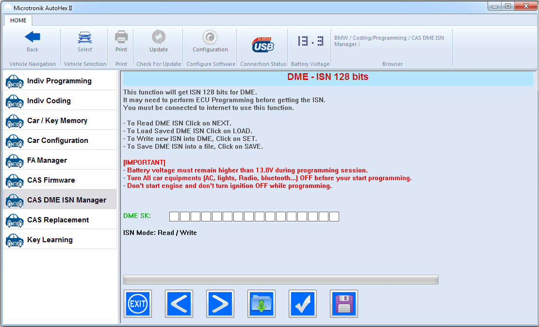Maximize the AutoHex II window
The image size is (539, 327).
pos(508,6)
